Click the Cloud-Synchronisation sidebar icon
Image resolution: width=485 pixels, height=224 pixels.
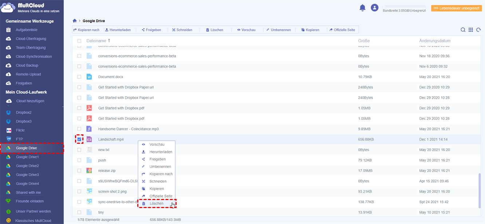coord(8,57)
